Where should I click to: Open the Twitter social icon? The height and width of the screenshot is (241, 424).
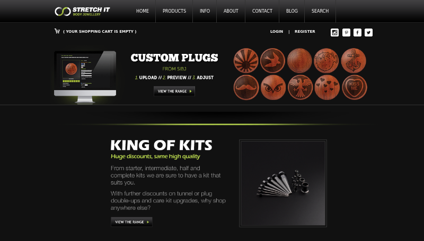point(368,32)
